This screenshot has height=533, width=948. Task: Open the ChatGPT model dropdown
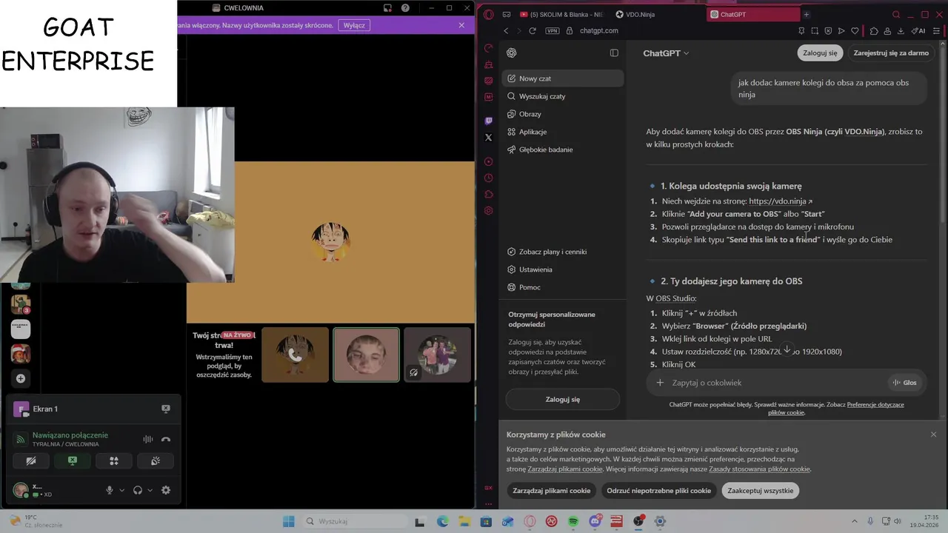(x=666, y=53)
